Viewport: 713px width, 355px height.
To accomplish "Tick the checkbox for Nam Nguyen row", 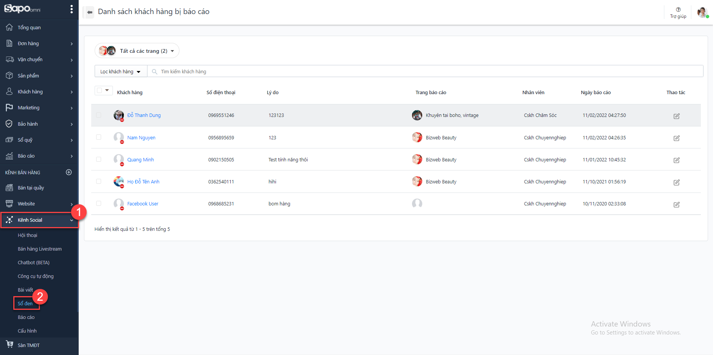I will 99,137.
